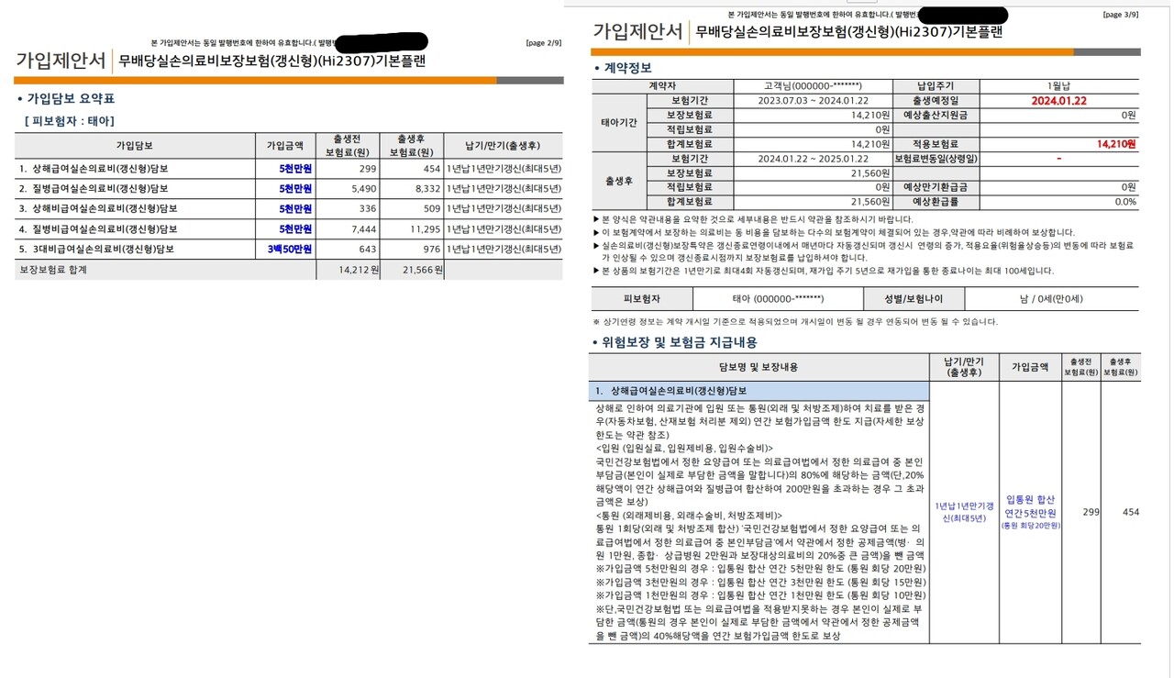Click 5천만원 amount in 상해비급여 row
This screenshot has width=1174, height=678.
coord(295,208)
